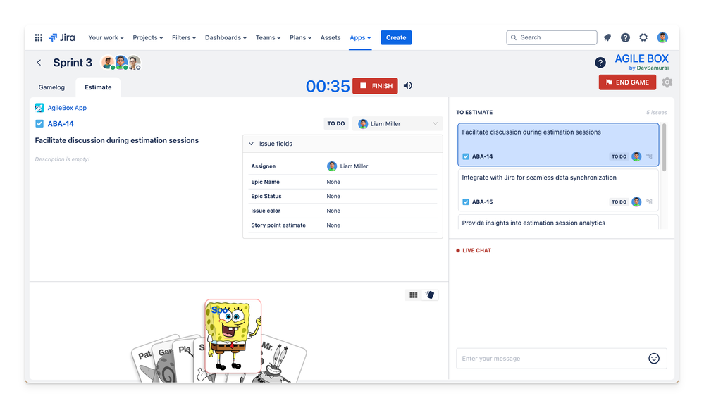Click task type icon on ABA-15 card
The height and width of the screenshot is (408, 704).
[466, 202]
